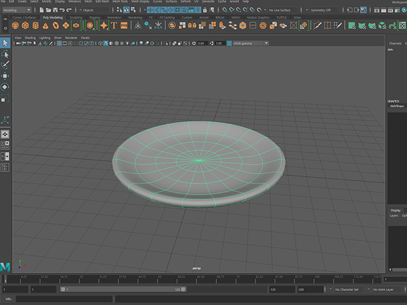
Task: Create a polygon cube from the shelf
Action: pos(25,25)
